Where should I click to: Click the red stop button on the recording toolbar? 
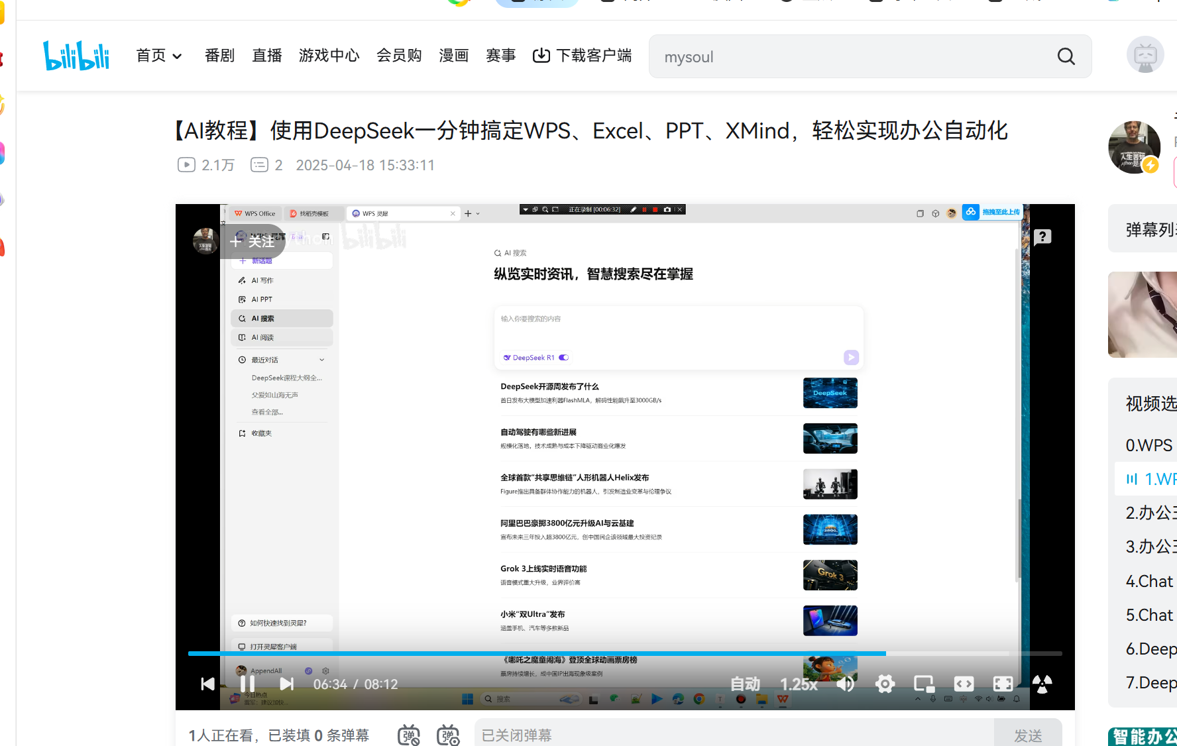[655, 209]
